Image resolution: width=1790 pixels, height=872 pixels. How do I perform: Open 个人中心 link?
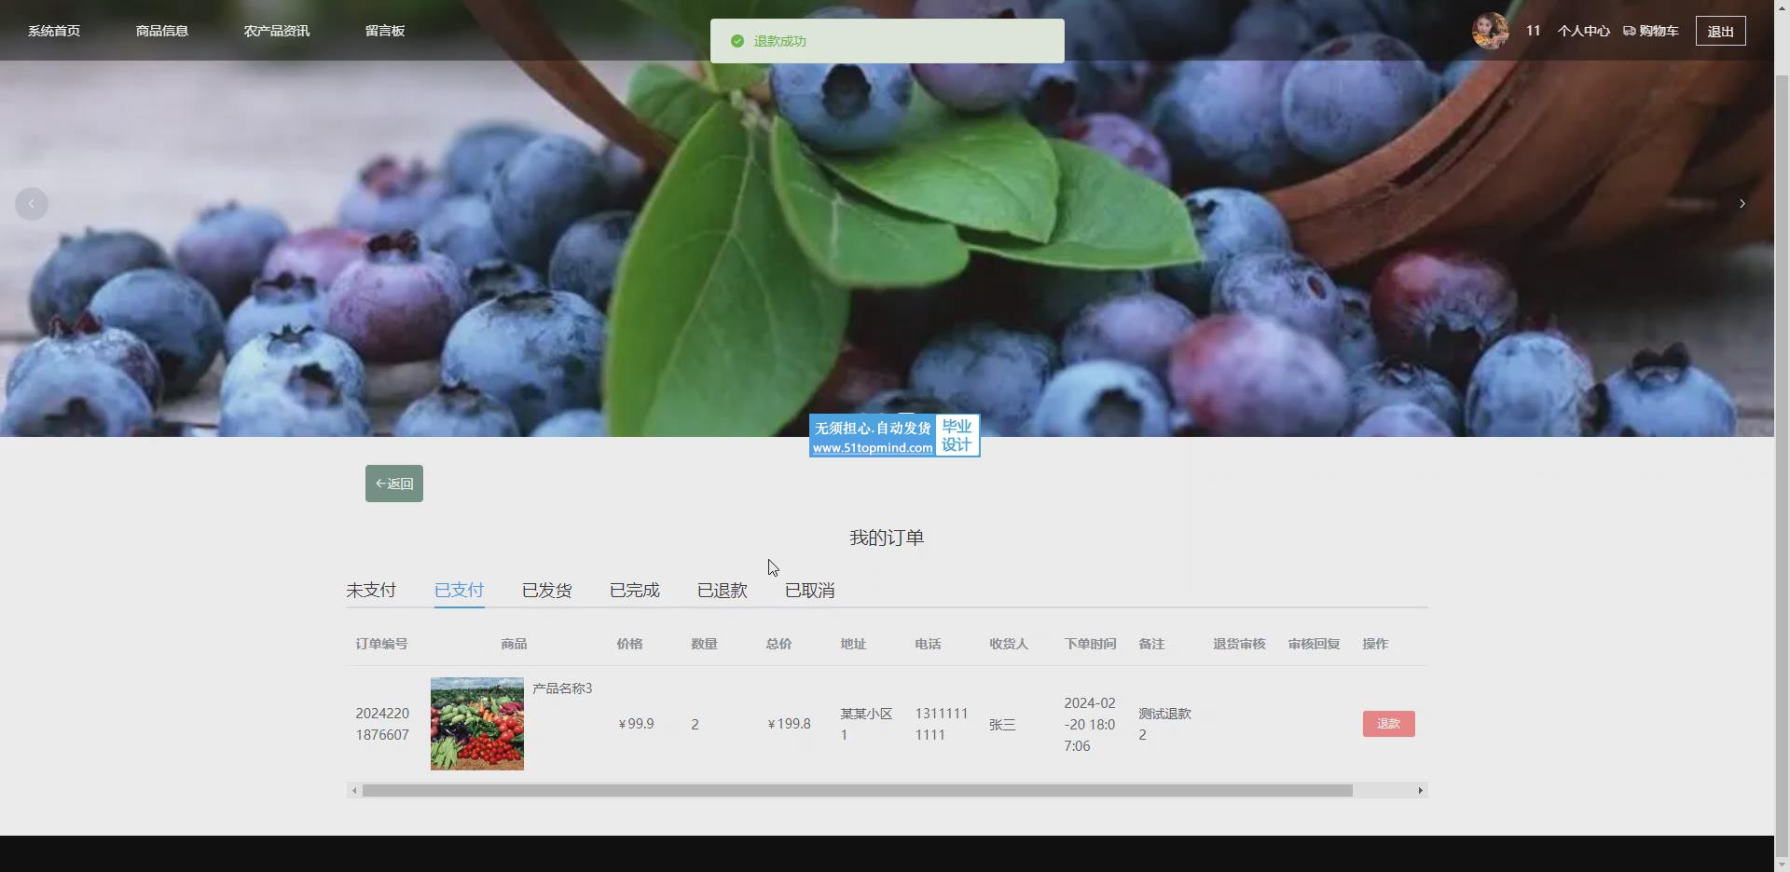(x=1583, y=31)
